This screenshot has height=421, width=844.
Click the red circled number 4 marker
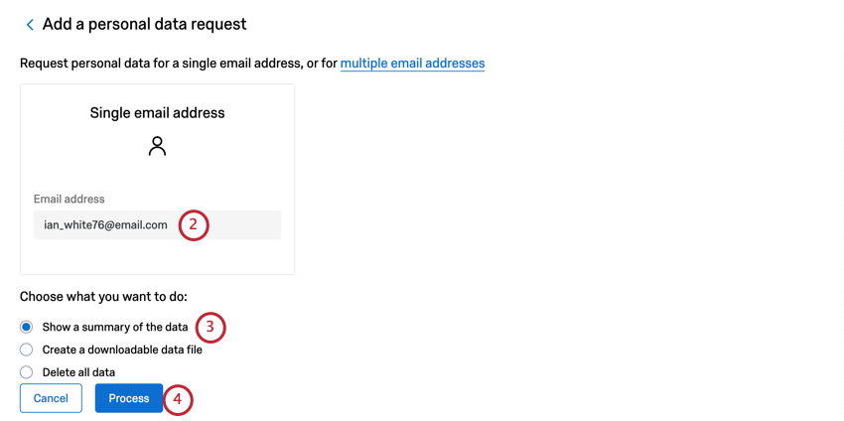point(178,399)
